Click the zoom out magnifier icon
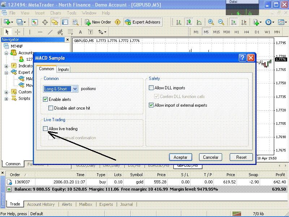Screen dimensions: 289x217 [x=221, y=22]
